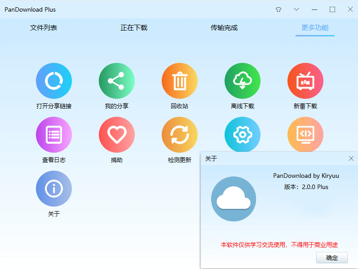358x269 pixels.
Task: Switch to the 传输完成 tab
Action: point(224,28)
